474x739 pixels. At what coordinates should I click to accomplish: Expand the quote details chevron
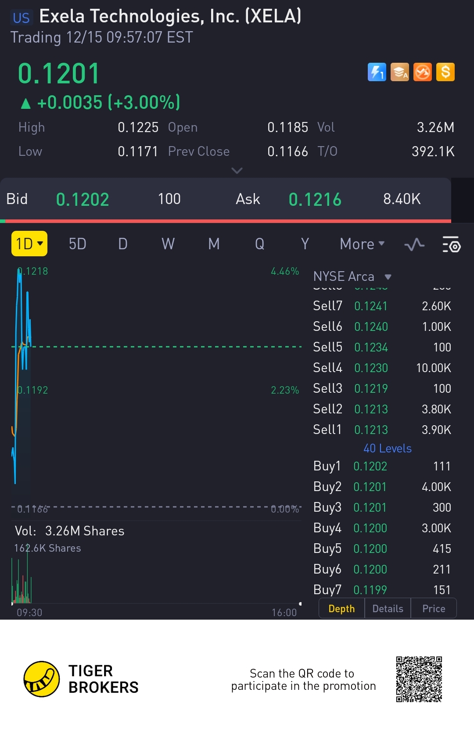[237, 170]
